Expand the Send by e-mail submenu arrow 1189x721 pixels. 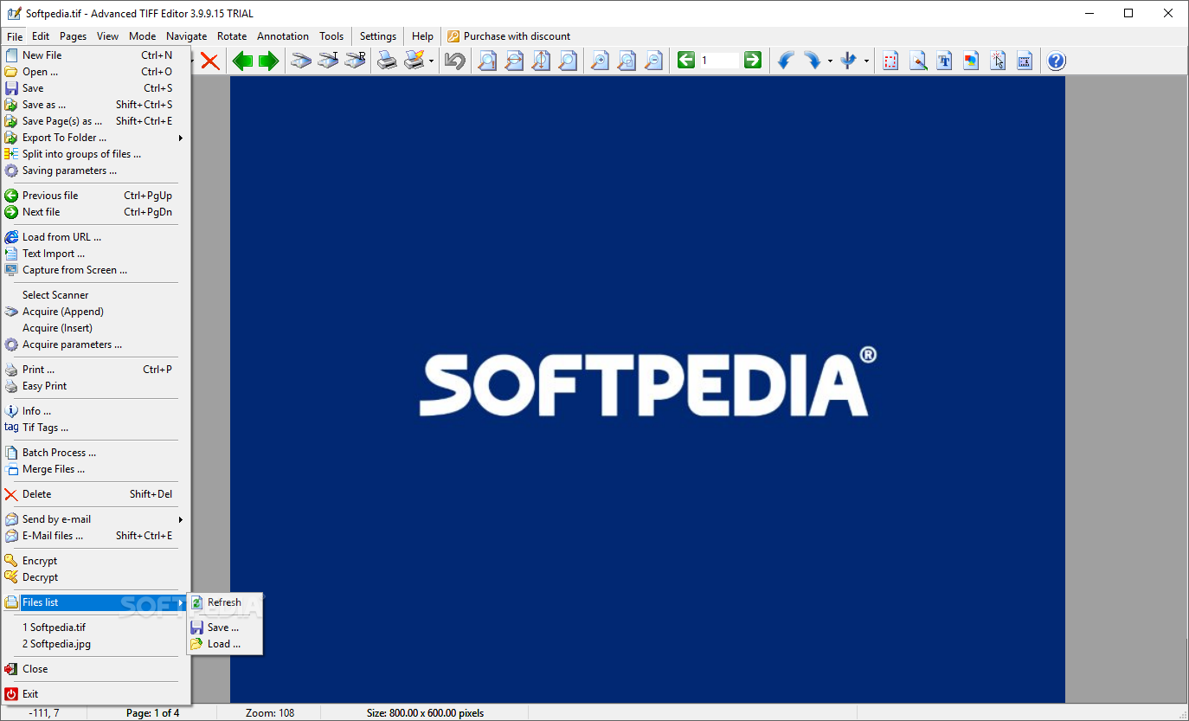pos(181,519)
